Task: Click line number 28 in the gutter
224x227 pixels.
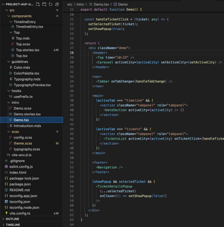Action: 72,53
